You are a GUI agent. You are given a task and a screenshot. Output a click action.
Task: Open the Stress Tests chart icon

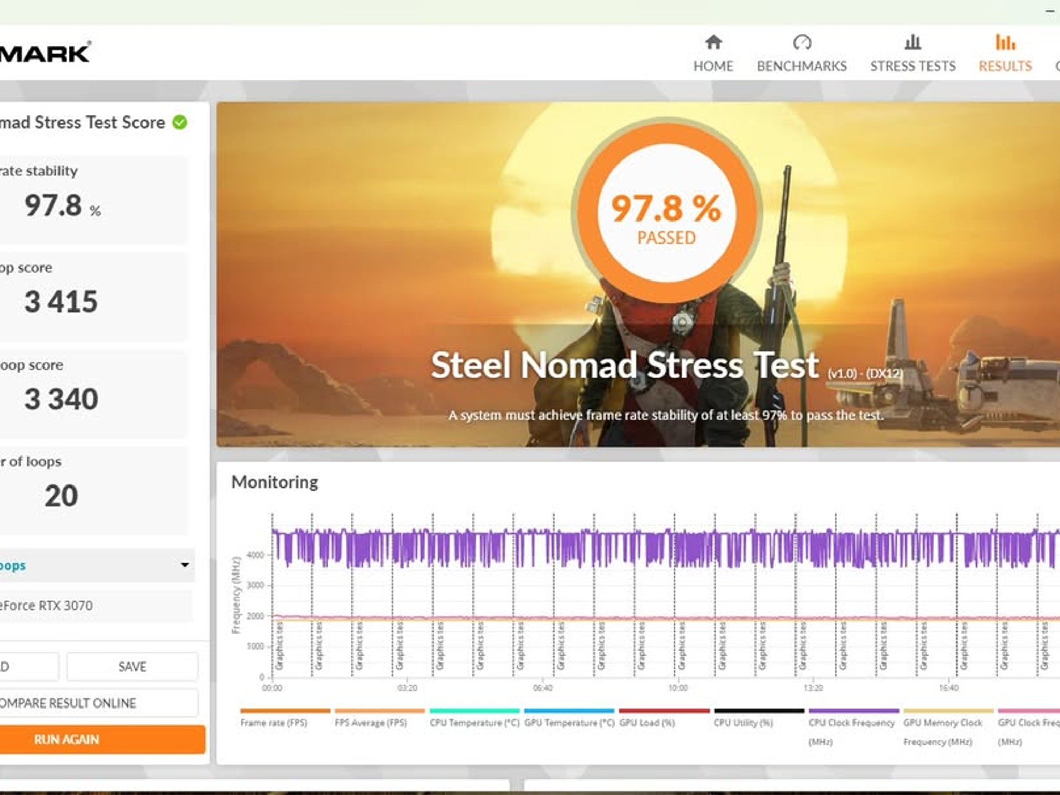coord(912,42)
